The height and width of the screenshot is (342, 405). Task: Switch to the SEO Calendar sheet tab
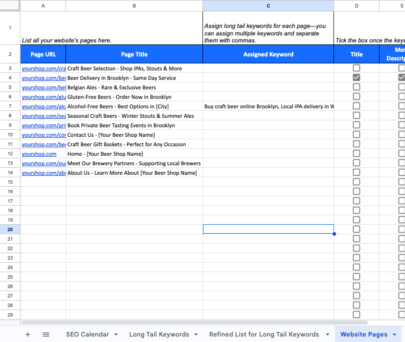point(87,335)
